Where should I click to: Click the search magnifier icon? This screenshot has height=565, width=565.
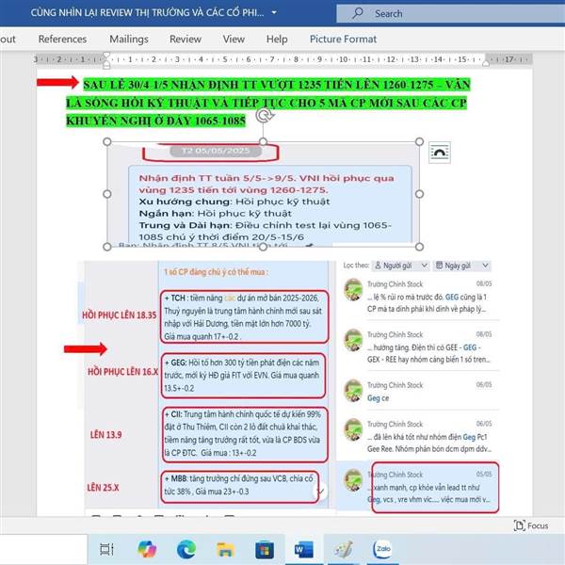tap(358, 13)
